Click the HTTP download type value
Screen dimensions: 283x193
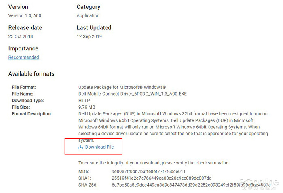[84, 101]
